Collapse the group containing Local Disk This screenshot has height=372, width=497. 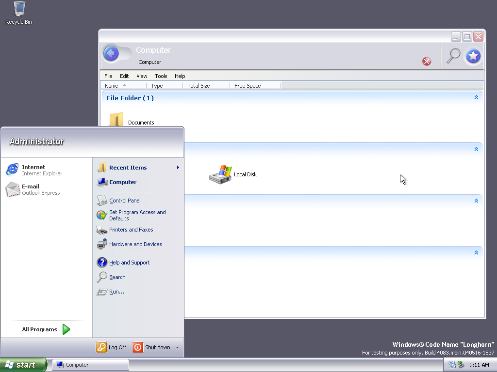click(x=476, y=149)
